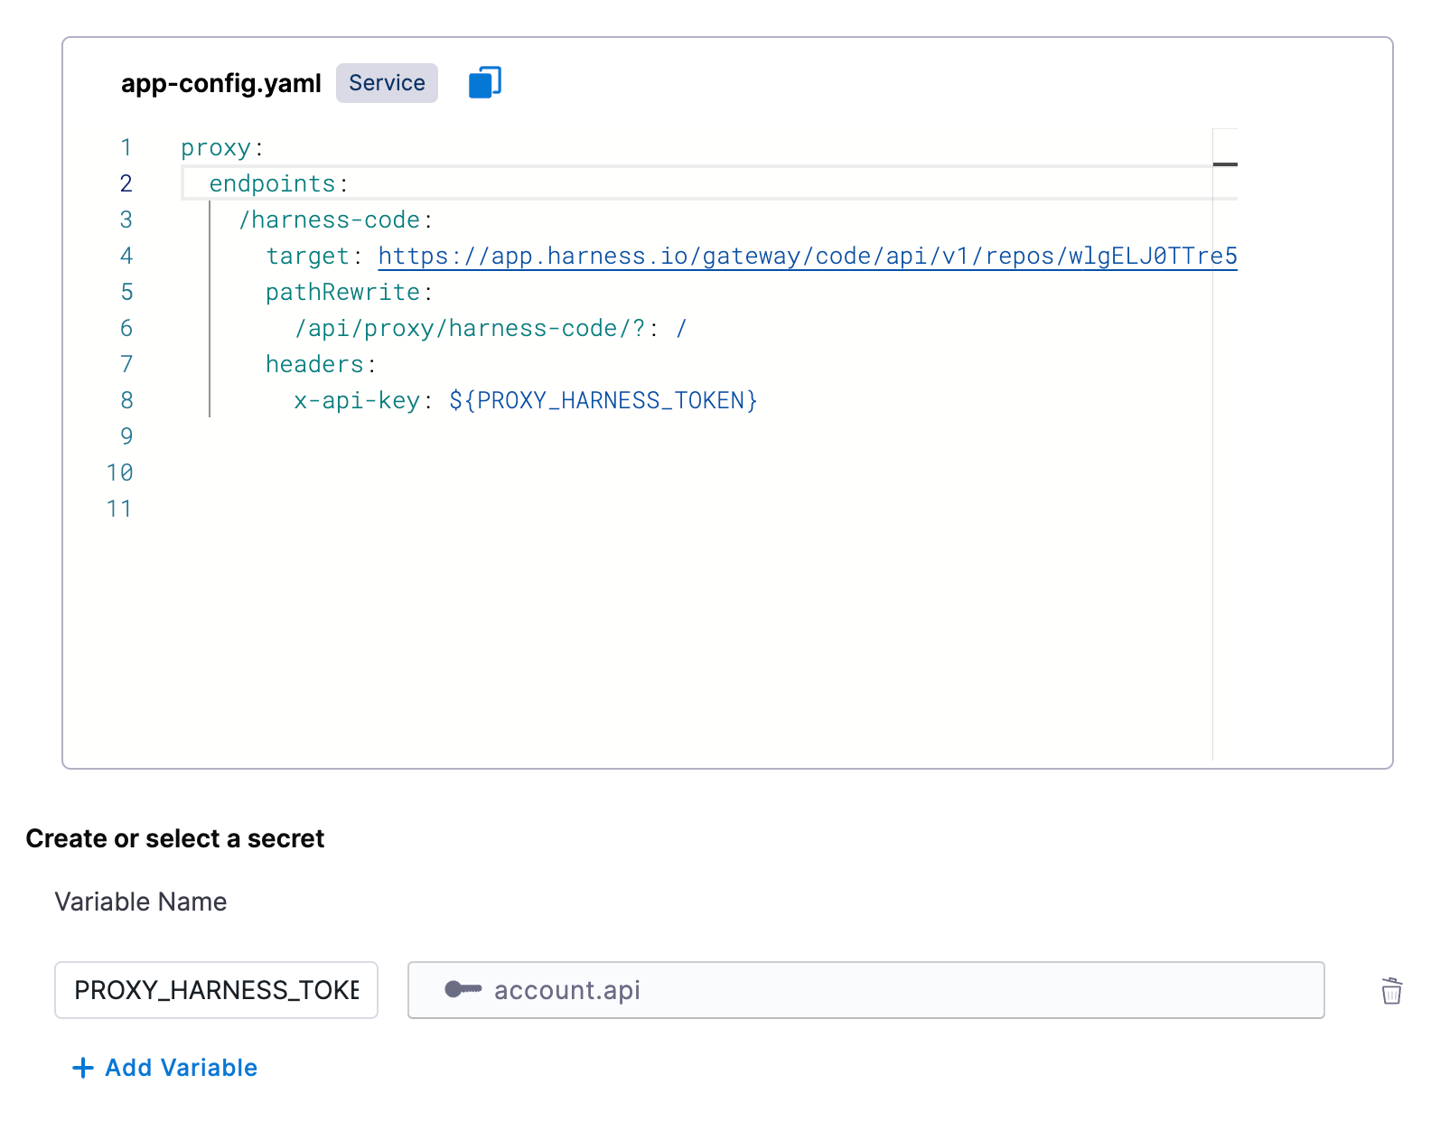1440x1131 pixels.
Task: Click the key icon beside account.api
Action: point(463,990)
